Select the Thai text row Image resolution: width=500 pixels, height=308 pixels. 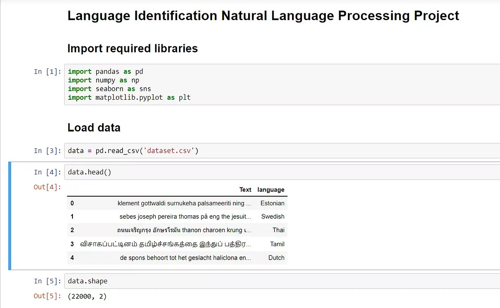coord(175,230)
